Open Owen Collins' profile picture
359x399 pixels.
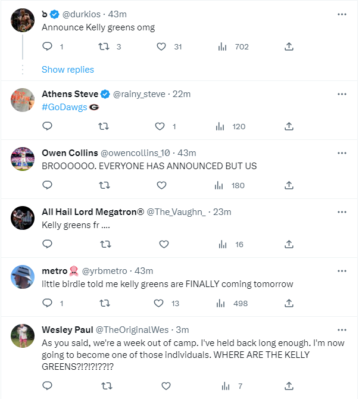[23, 158]
